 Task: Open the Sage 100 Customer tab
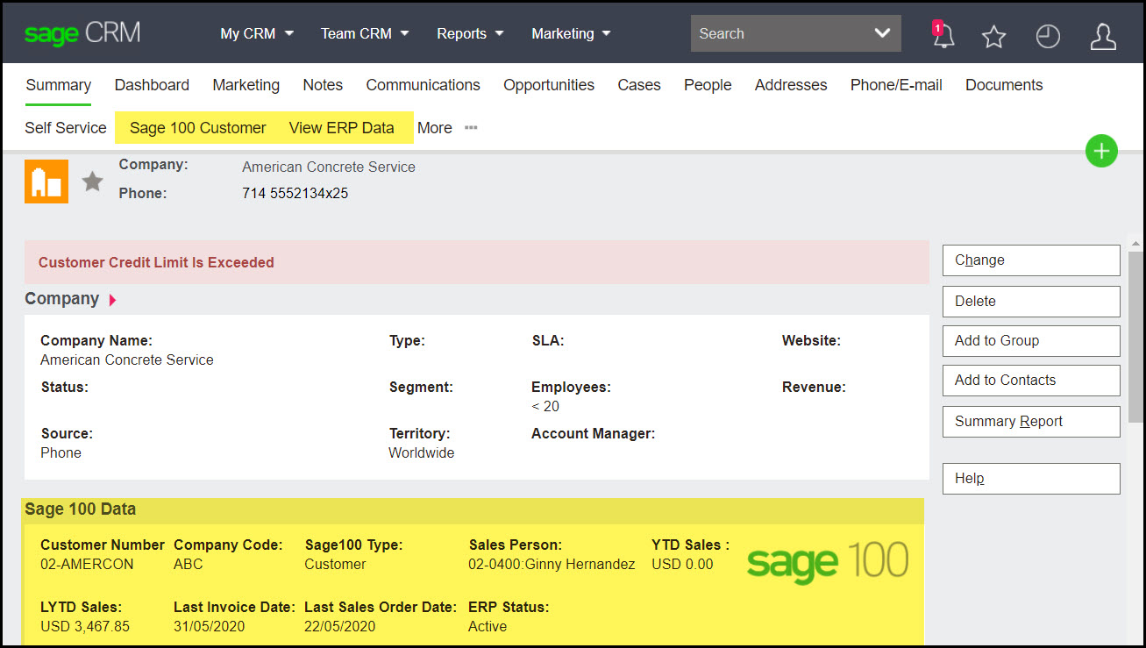[x=196, y=127]
